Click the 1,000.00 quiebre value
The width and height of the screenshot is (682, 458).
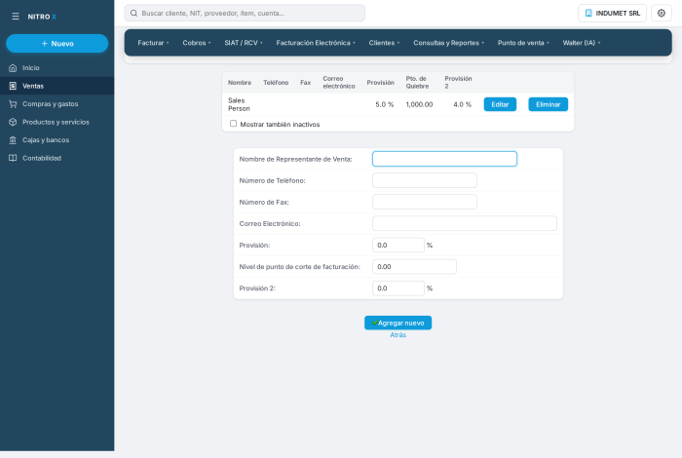click(419, 104)
